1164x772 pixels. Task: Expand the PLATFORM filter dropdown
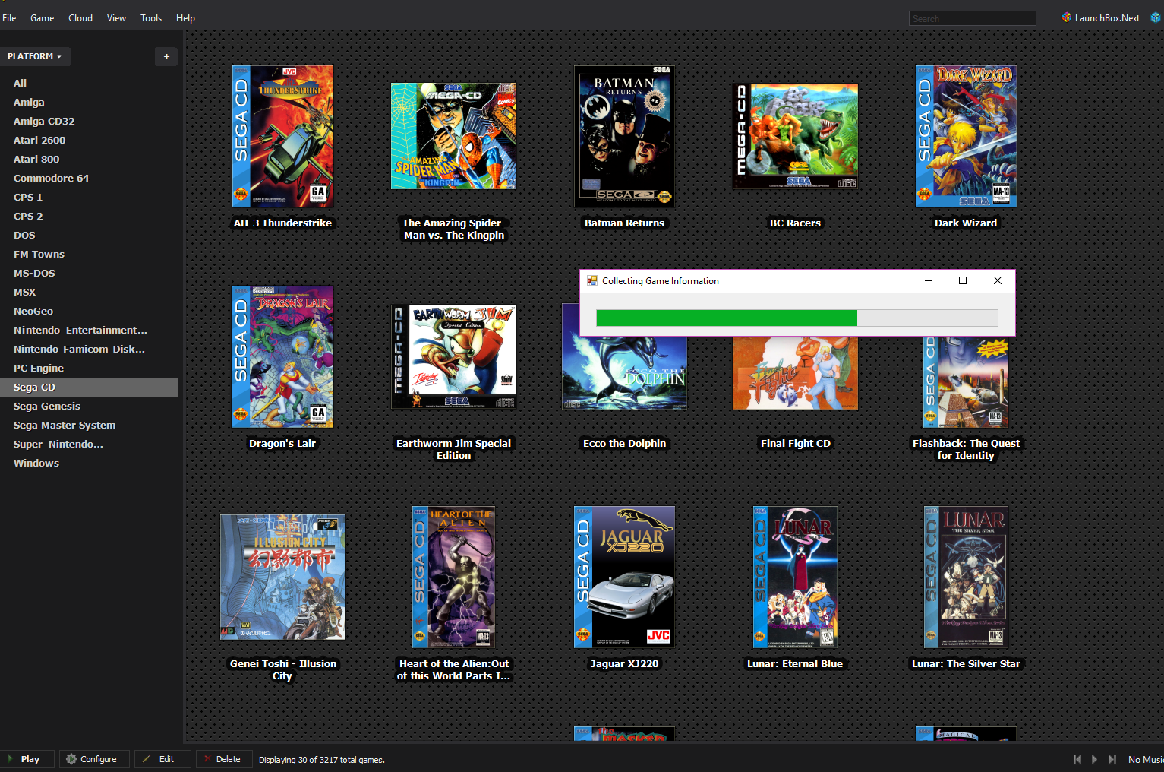[35, 56]
